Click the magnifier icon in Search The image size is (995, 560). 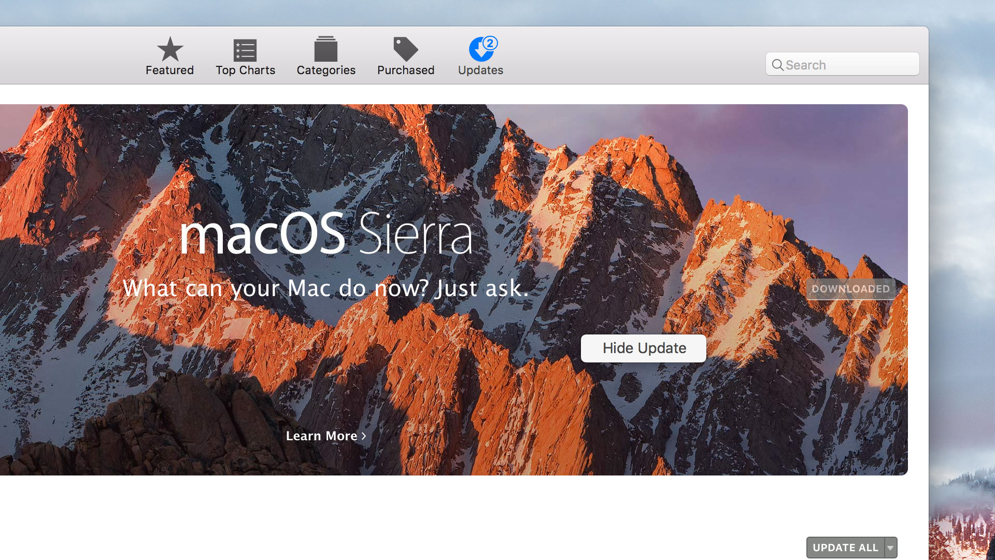(x=777, y=65)
